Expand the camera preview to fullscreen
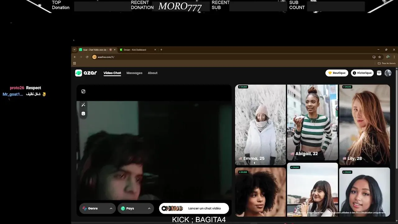398x224 pixels. coord(83,91)
